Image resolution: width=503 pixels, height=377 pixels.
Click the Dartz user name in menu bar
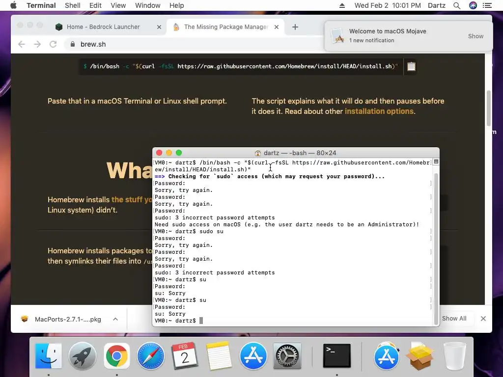tap(437, 5)
